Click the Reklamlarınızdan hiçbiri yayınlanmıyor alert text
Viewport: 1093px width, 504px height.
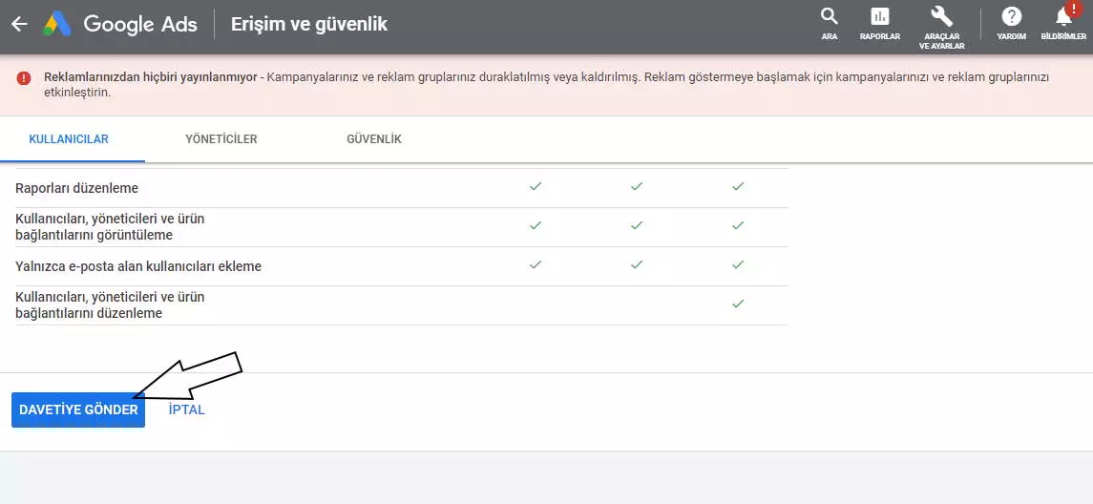[151, 76]
